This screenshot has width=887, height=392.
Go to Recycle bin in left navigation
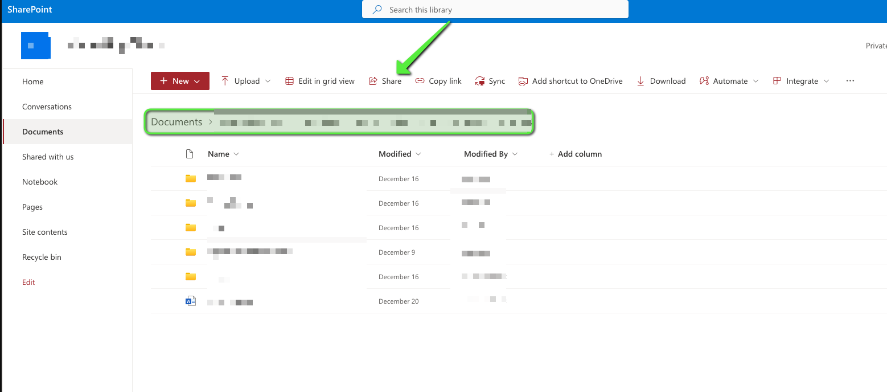[x=42, y=257]
